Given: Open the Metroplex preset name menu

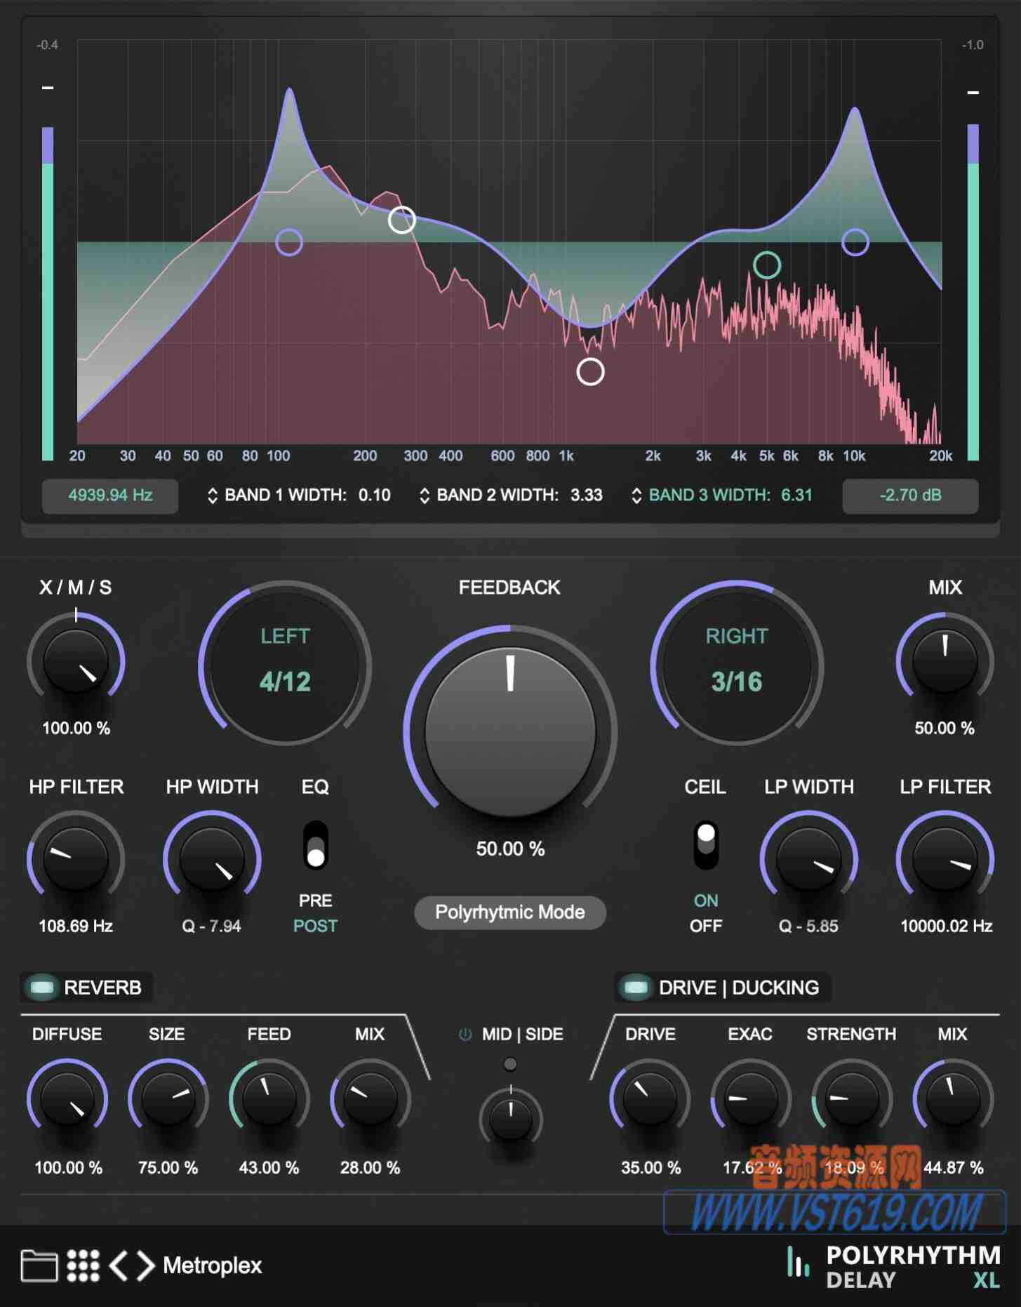Looking at the screenshot, I should [x=212, y=1266].
